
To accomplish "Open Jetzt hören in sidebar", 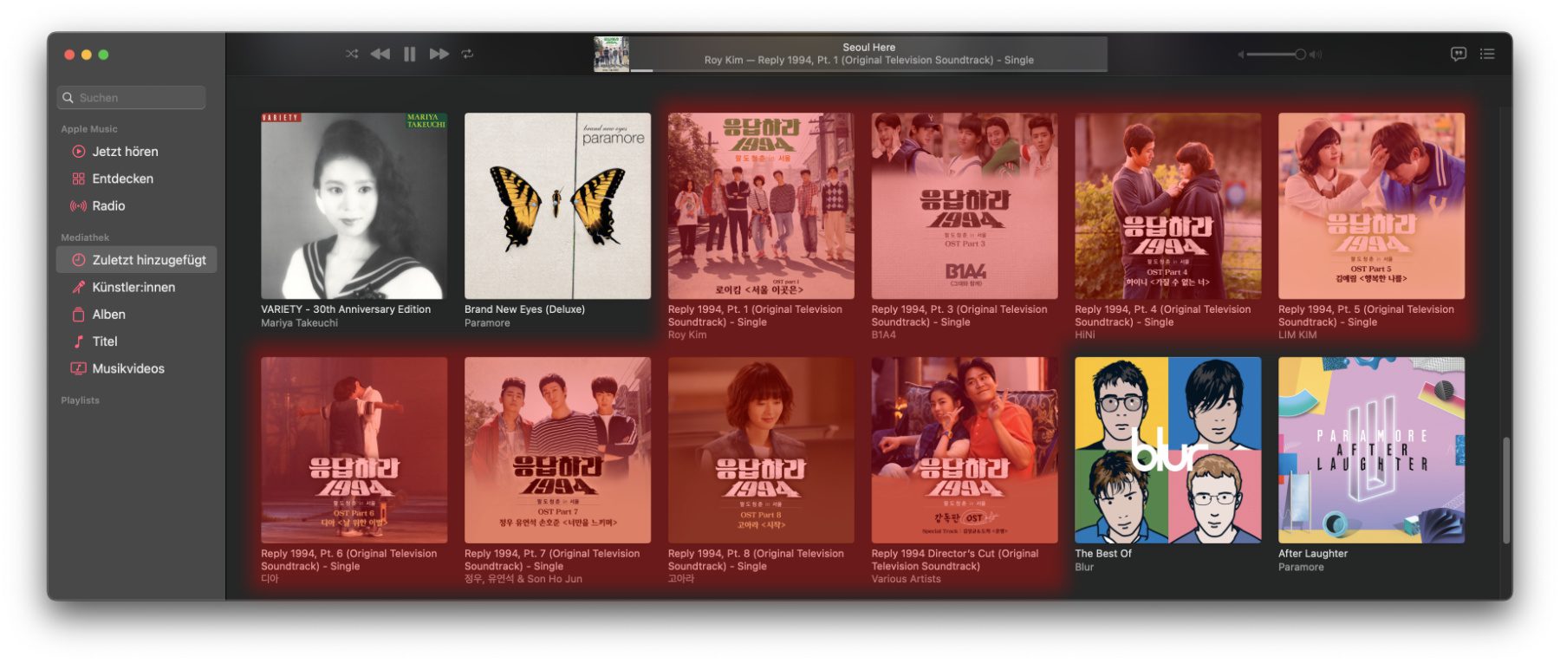I will pyautogui.click(x=125, y=152).
